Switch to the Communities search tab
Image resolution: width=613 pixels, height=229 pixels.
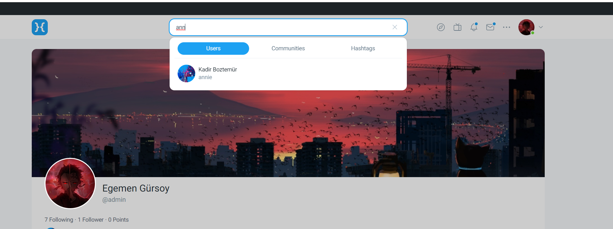288,48
